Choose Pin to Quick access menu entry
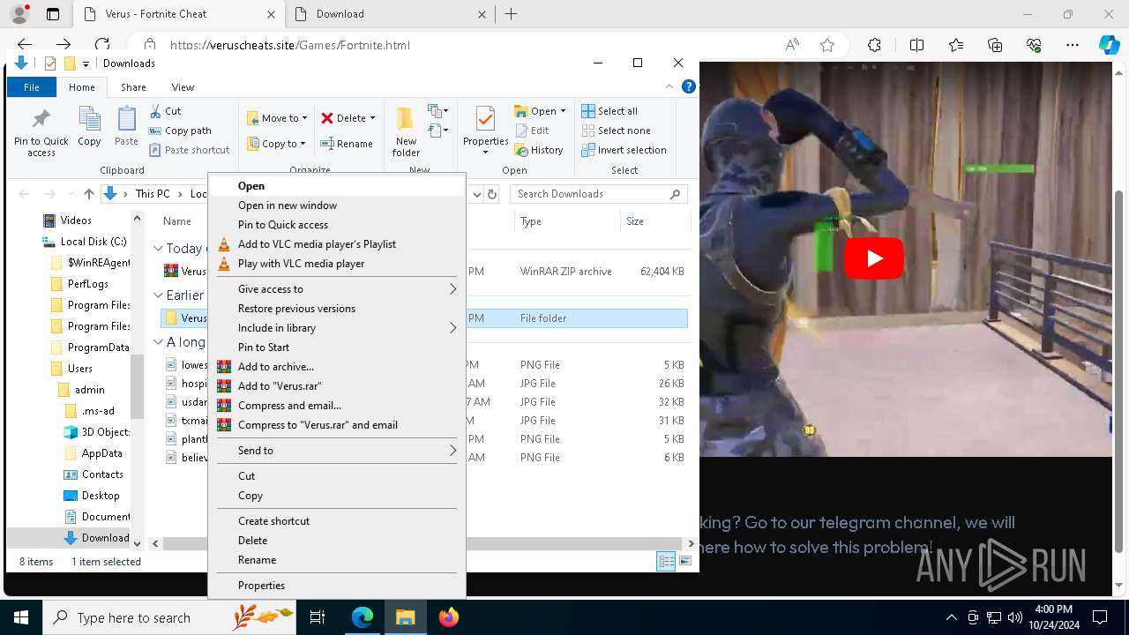The height and width of the screenshot is (635, 1129). (337, 225)
